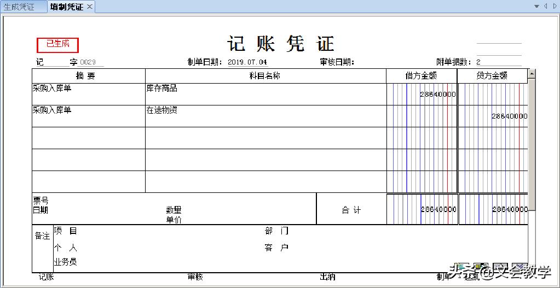
Task: Click the voucher table scroll-up arrow
Action: (532, 73)
